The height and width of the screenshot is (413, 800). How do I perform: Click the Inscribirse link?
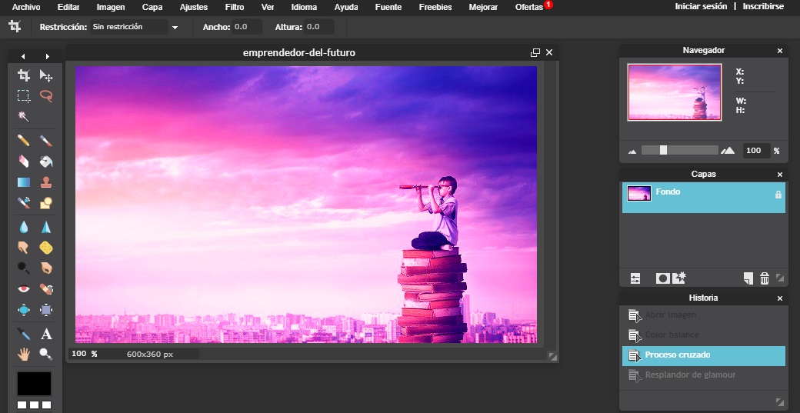[x=763, y=6]
